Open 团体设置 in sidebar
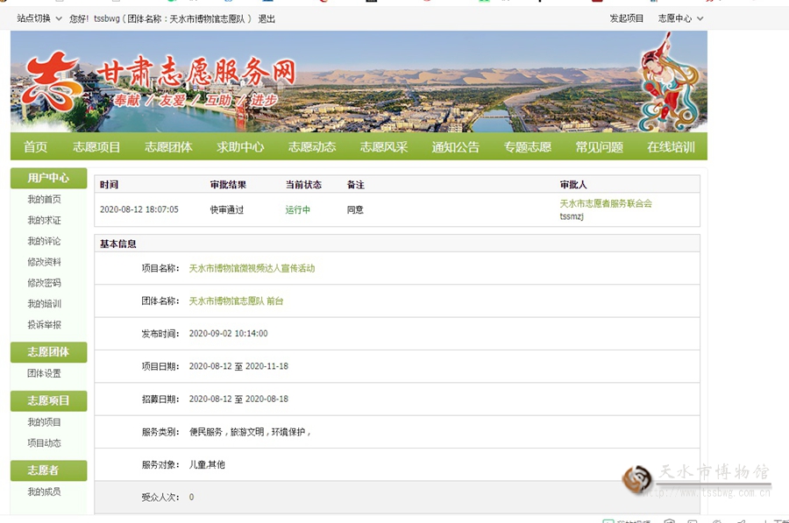Viewport: 789px width, 523px height. point(45,373)
